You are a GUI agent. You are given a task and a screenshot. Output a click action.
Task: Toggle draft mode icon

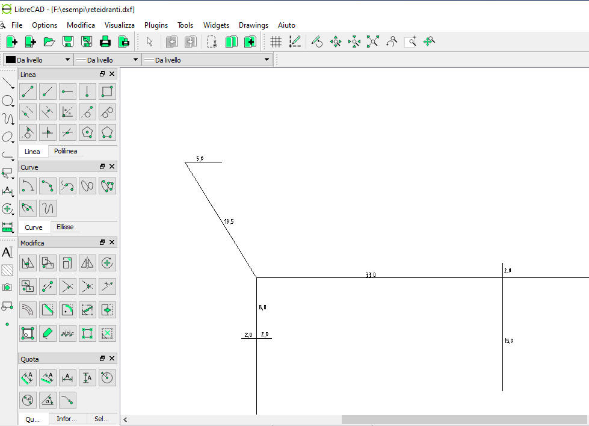295,42
